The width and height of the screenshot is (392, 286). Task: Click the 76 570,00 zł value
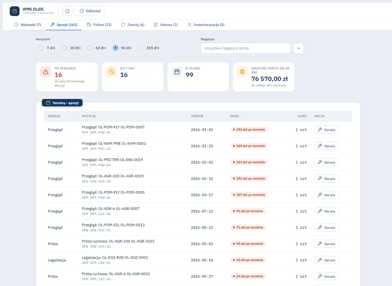(270, 79)
